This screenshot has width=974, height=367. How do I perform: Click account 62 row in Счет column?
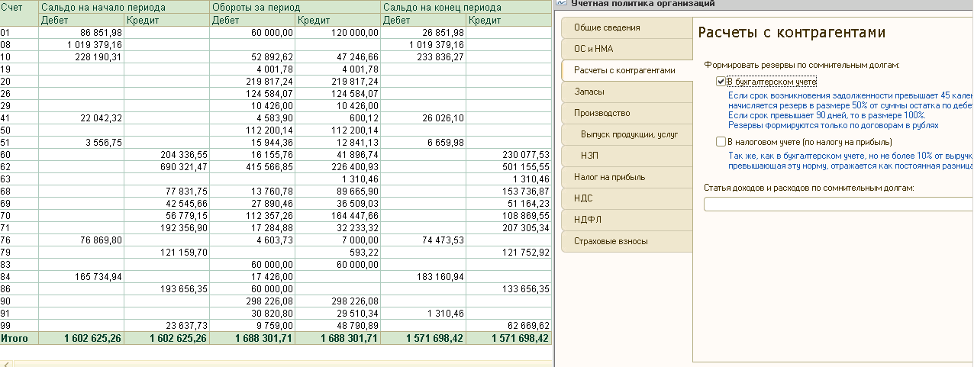pyautogui.click(x=18, y=166)
